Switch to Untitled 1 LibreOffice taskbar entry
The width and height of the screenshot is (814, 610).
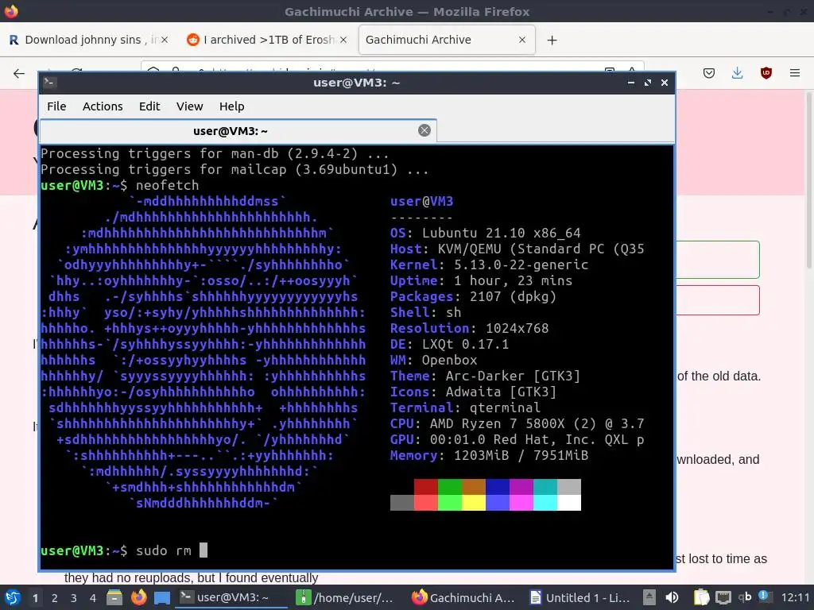579,597
